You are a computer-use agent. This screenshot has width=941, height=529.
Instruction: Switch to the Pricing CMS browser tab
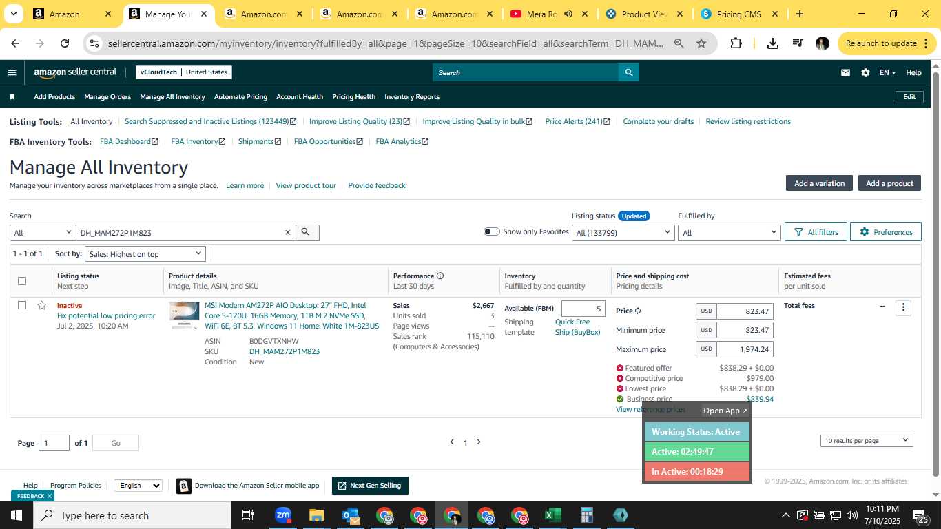tap(738, 14)
